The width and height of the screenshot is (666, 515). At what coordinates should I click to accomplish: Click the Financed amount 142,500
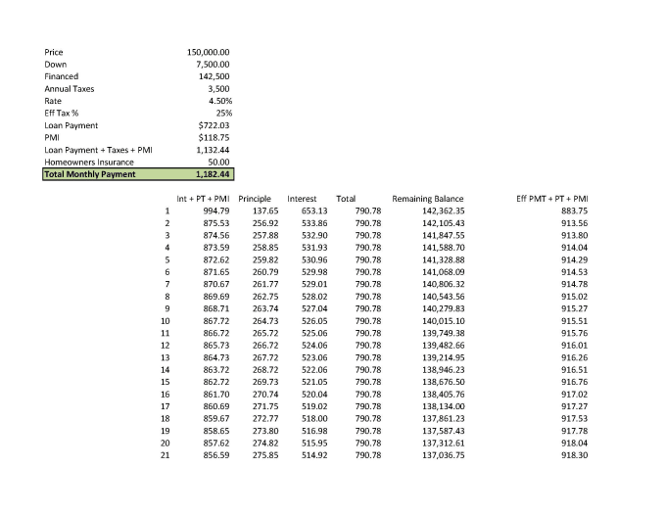(x=214, y=76)
